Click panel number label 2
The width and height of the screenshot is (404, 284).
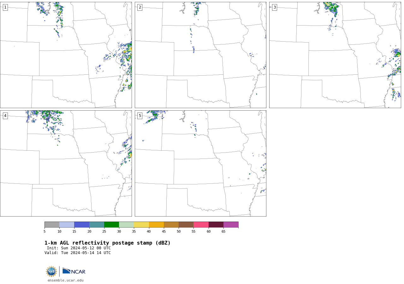pos(140,7)
